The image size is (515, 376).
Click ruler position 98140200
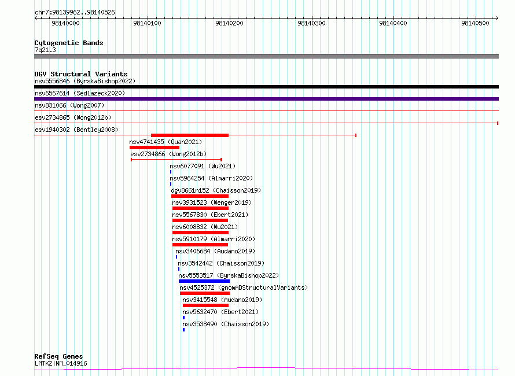[229, 23]
